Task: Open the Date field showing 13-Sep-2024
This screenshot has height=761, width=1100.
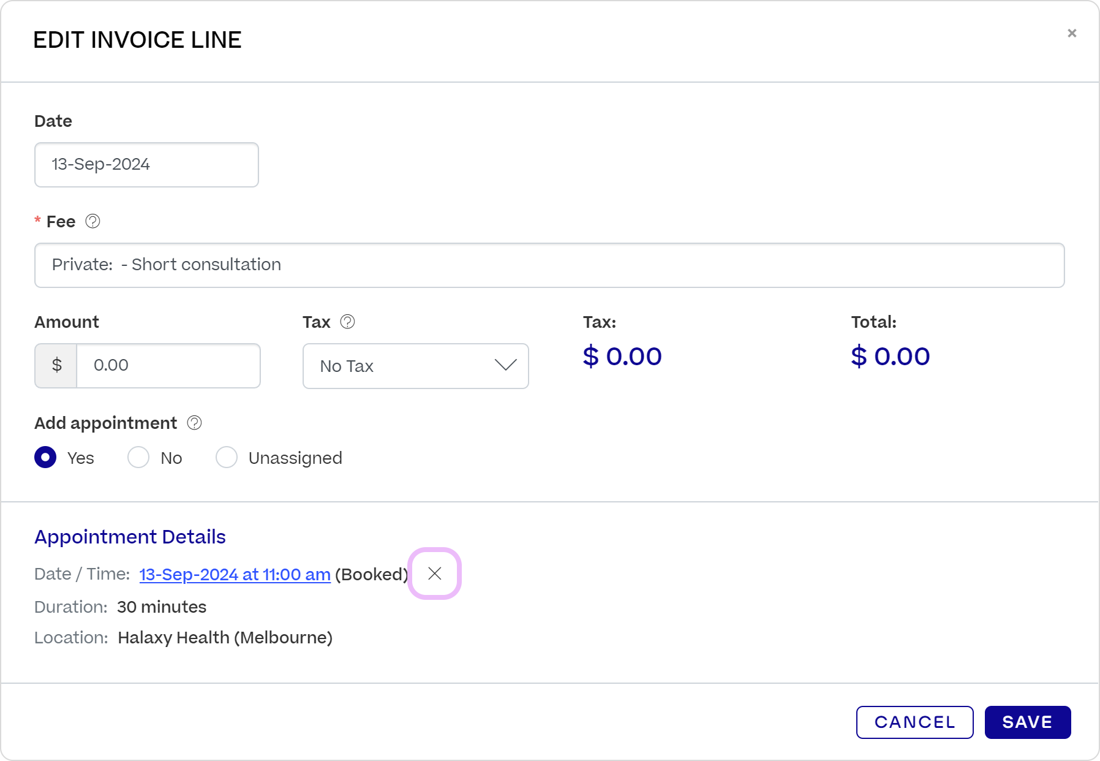Action: click(x=146, y=165)
